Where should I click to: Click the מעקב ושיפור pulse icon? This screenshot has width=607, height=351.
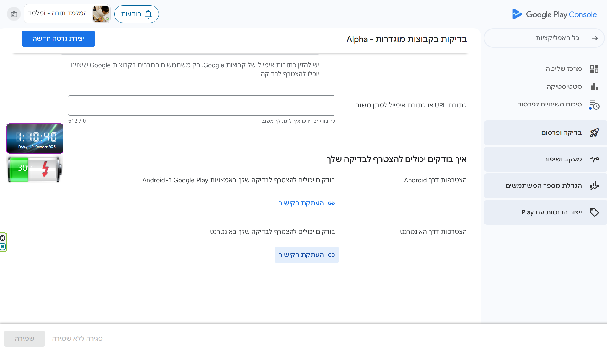(594, 159)
